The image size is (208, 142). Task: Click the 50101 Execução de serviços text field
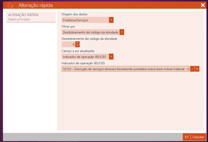(x=126, y=69)
